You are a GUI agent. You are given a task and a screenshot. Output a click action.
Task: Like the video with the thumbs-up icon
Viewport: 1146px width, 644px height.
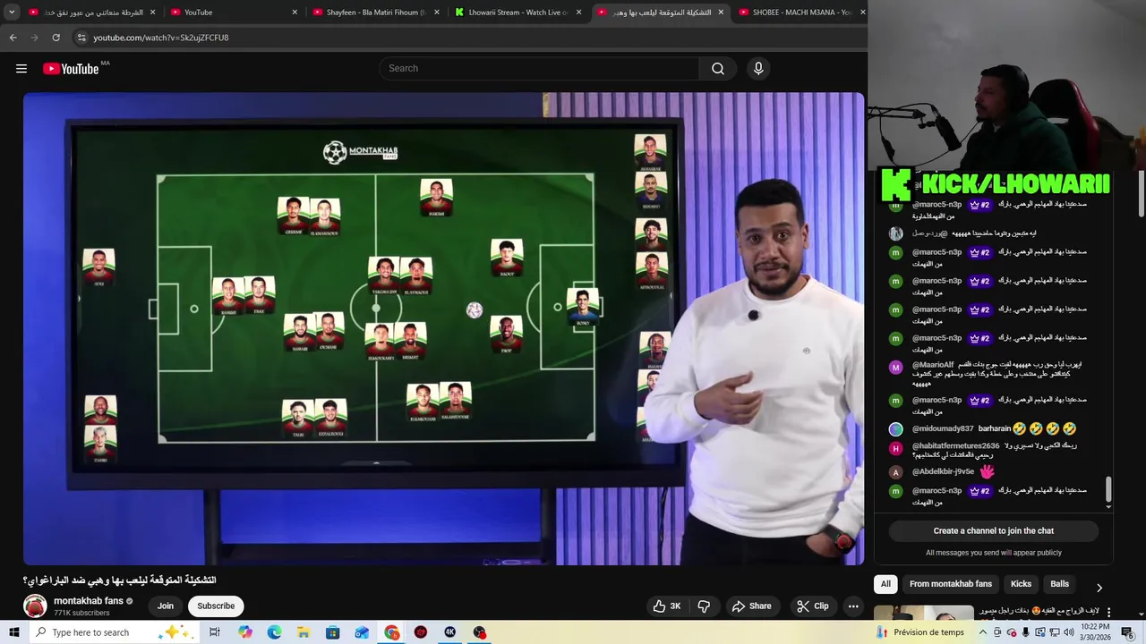coord(668,606)
